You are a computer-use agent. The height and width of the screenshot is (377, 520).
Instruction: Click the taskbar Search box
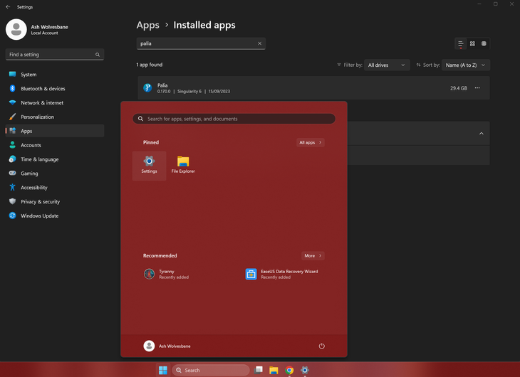(211, 370)
